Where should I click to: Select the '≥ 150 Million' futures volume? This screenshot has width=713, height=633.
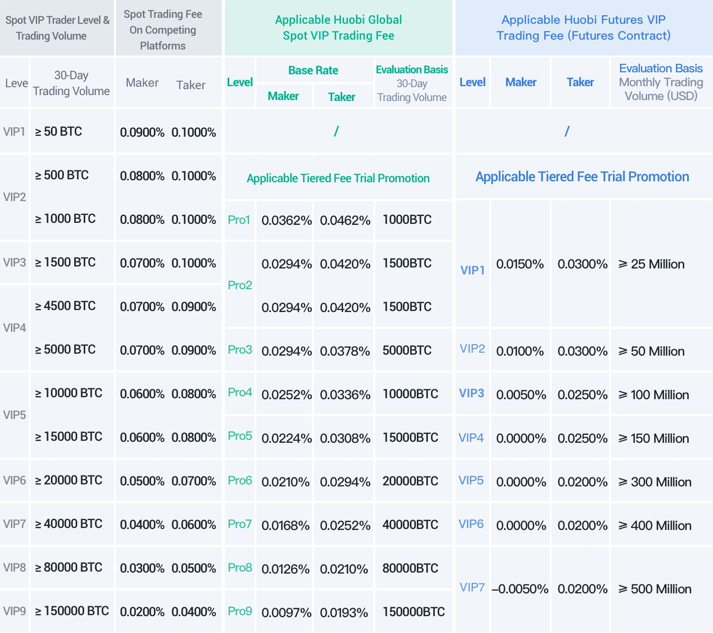tap(654, 438)
